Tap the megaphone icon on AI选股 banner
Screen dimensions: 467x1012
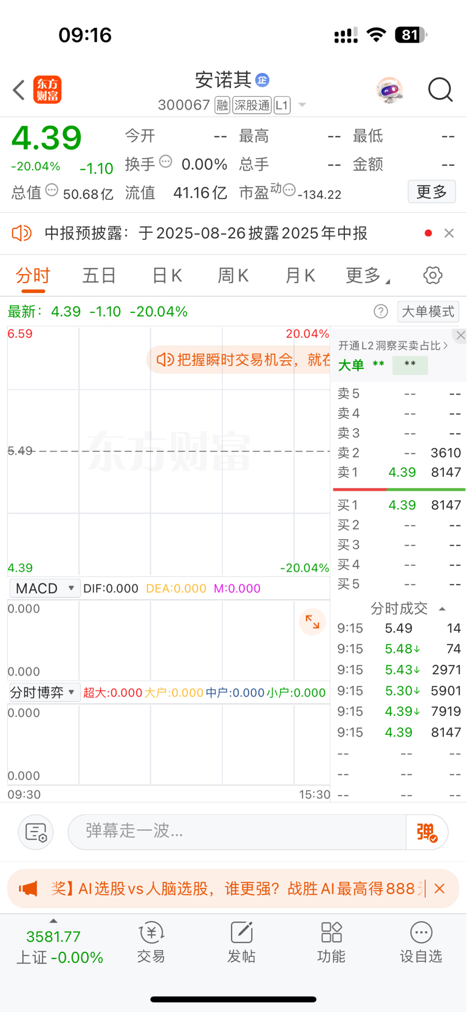28,889
